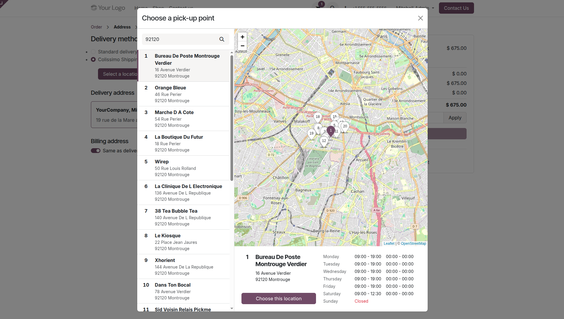Select map marker number 19
564x319 pixels.
[x=312, y=134]
